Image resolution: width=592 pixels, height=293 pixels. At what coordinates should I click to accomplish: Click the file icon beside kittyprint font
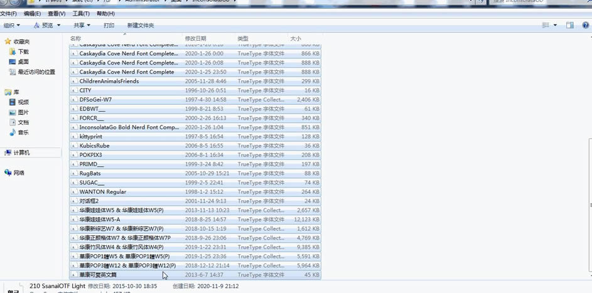tap(73, 136)
